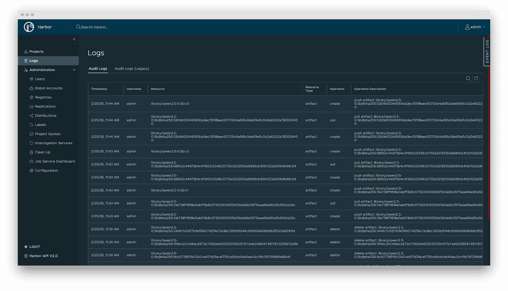Switch to the Audit Logs (Legacy) tab
The image size is (508, 291).
[132, 68]
